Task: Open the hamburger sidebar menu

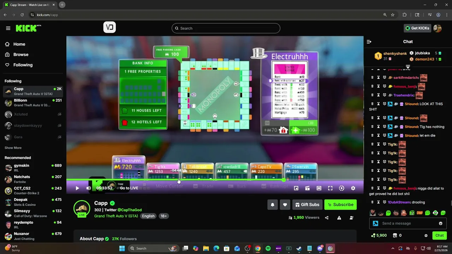Action: pos(8,28)
